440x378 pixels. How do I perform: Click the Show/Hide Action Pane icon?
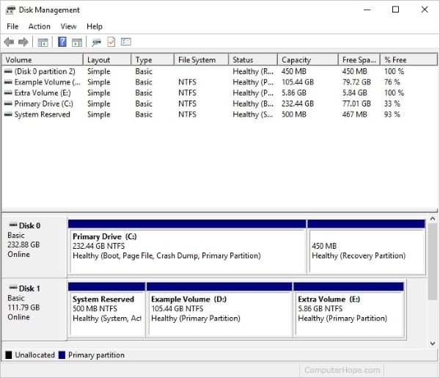[77, 43]
